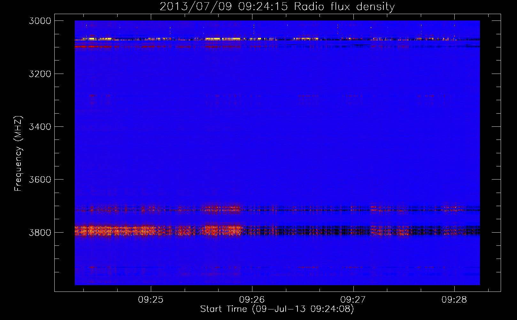The width and height of the screenshot is (517, 320).
Task: Click the 3000 frequency axis label
Action: 40,21
